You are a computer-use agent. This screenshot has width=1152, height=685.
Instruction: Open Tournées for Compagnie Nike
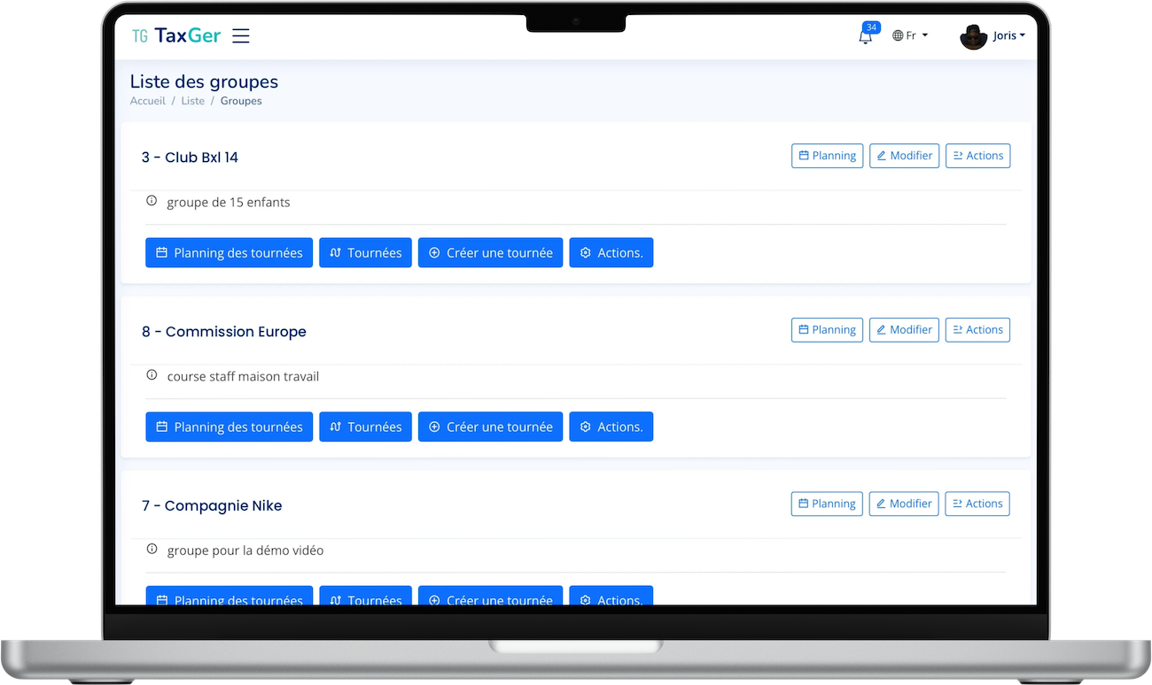(365, 596)
